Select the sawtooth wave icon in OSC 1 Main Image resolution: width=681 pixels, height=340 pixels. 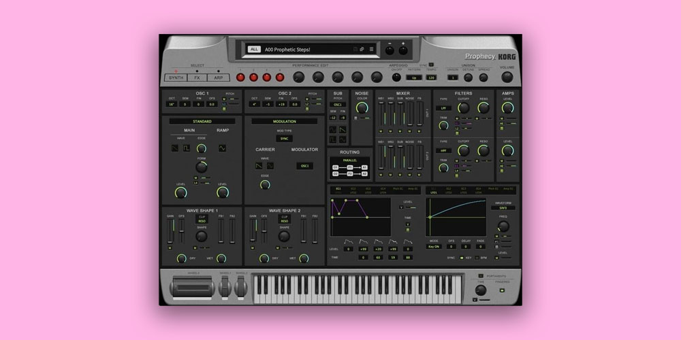[175, 147]
